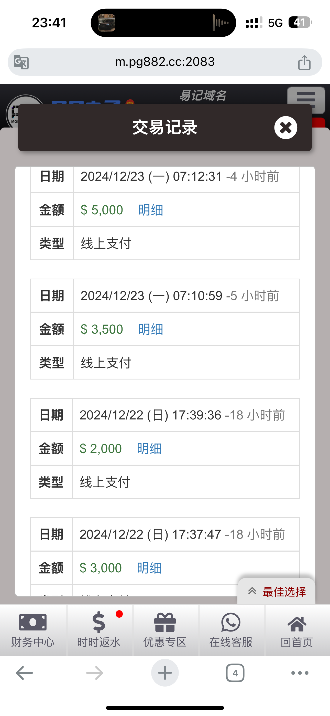
Task: Expand the 最佳选择 panel
Action: click(x=277, y=592)
